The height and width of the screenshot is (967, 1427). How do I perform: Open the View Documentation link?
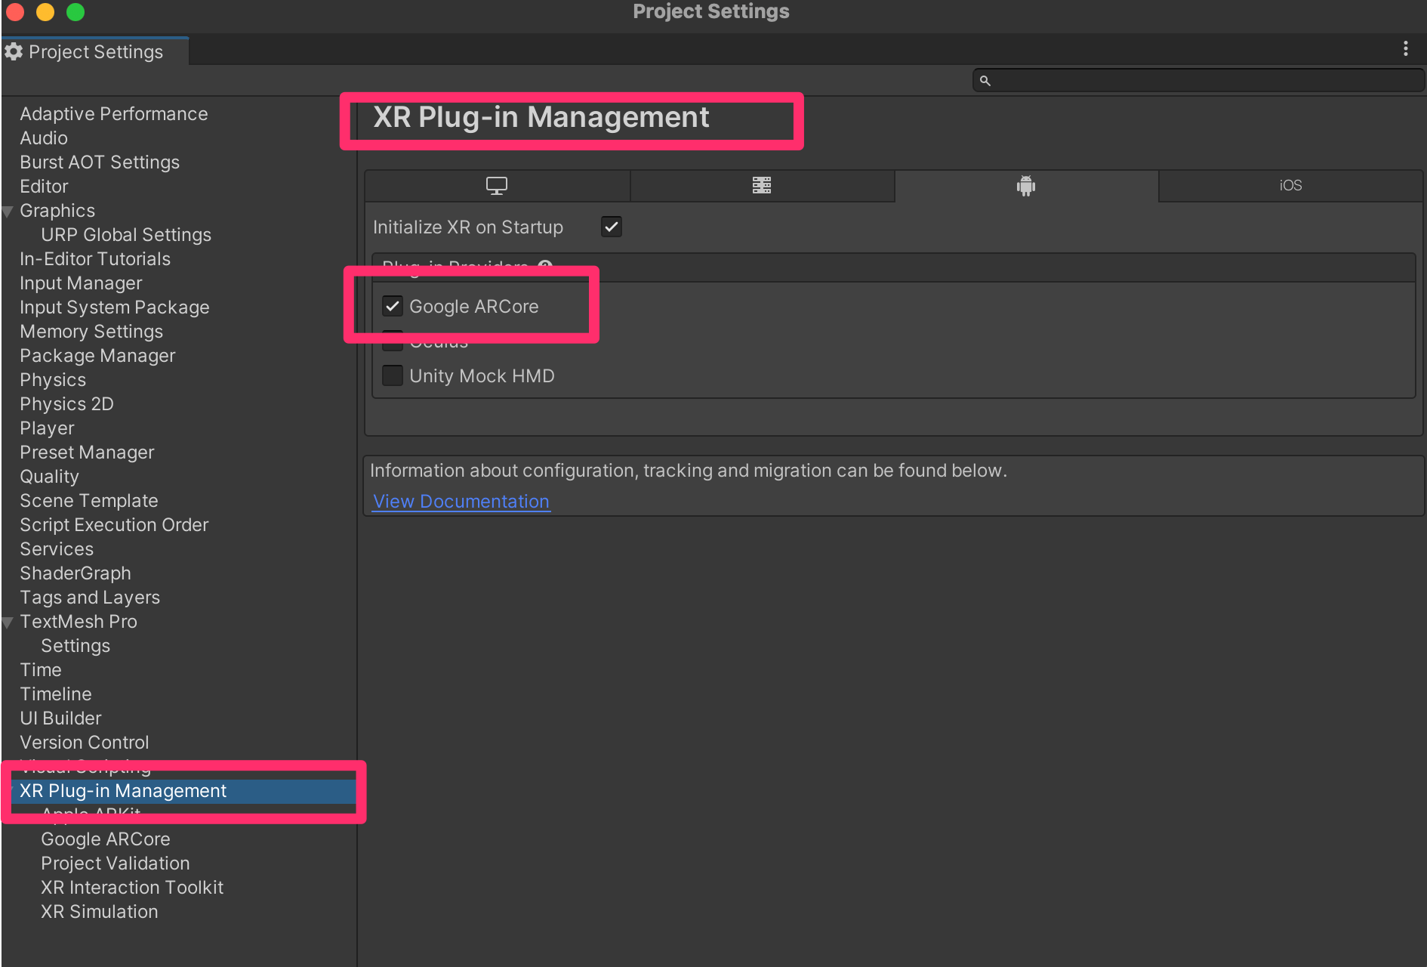coord(461,502)
